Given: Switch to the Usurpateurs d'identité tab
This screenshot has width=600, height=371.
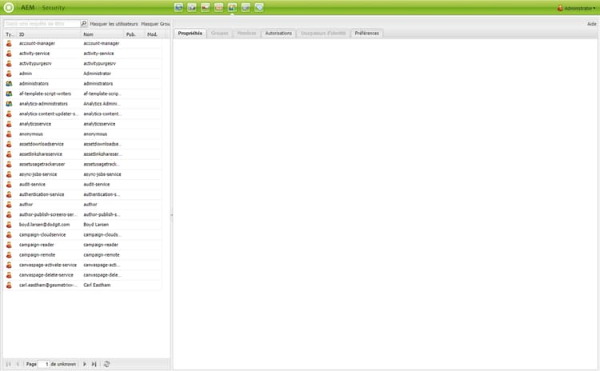Looking at the screenshot, I should (x=323, y=34).
